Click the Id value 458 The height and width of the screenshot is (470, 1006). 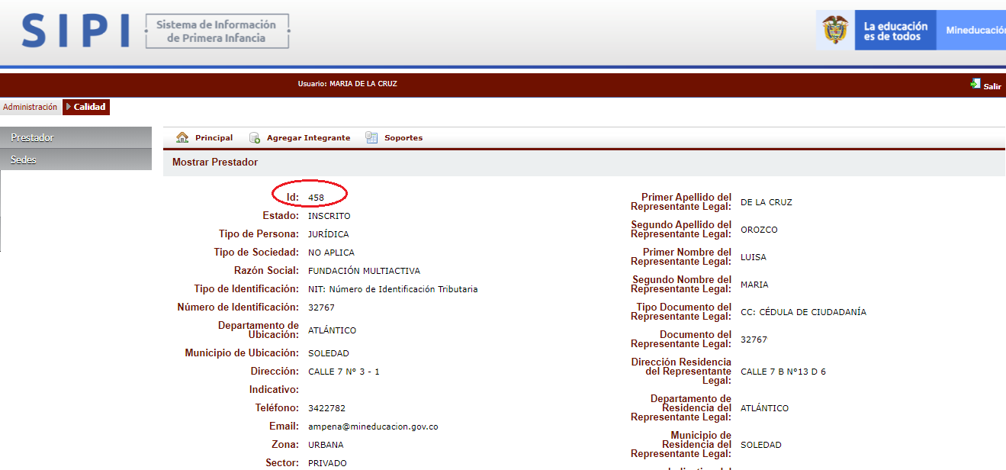click(x=316, y=198)
